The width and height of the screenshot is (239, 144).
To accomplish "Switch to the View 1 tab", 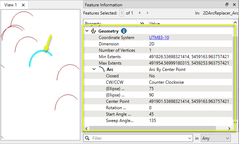I will (11, 5).
